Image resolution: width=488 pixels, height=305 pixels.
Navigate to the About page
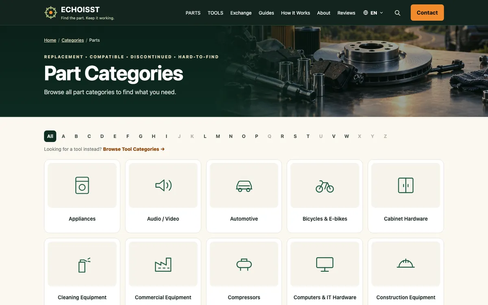324,13
